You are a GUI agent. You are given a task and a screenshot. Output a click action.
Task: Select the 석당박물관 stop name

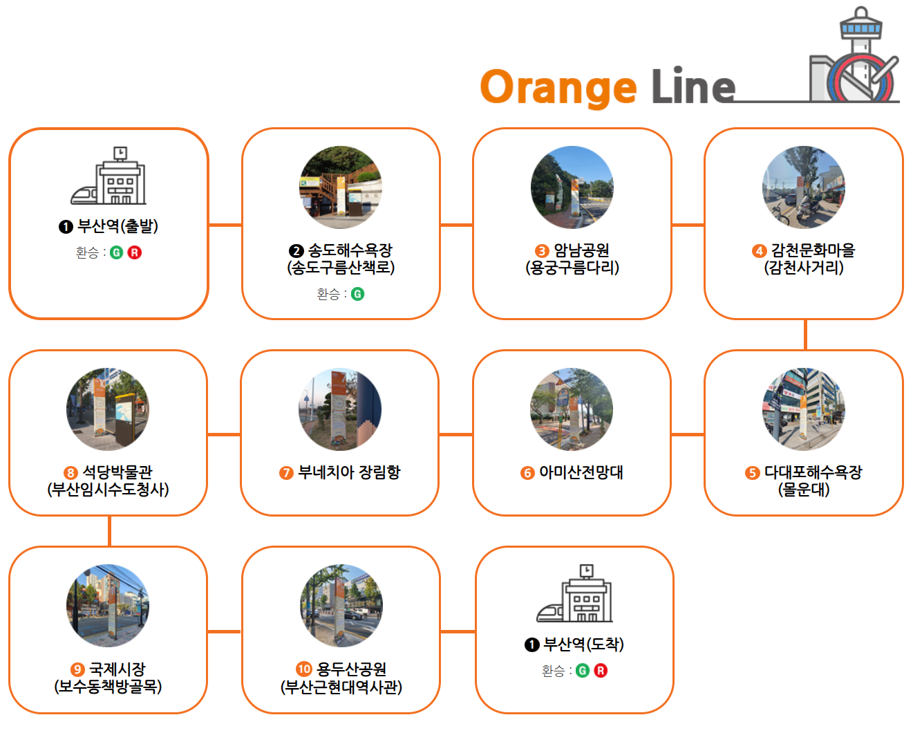[x=117, y=472]
